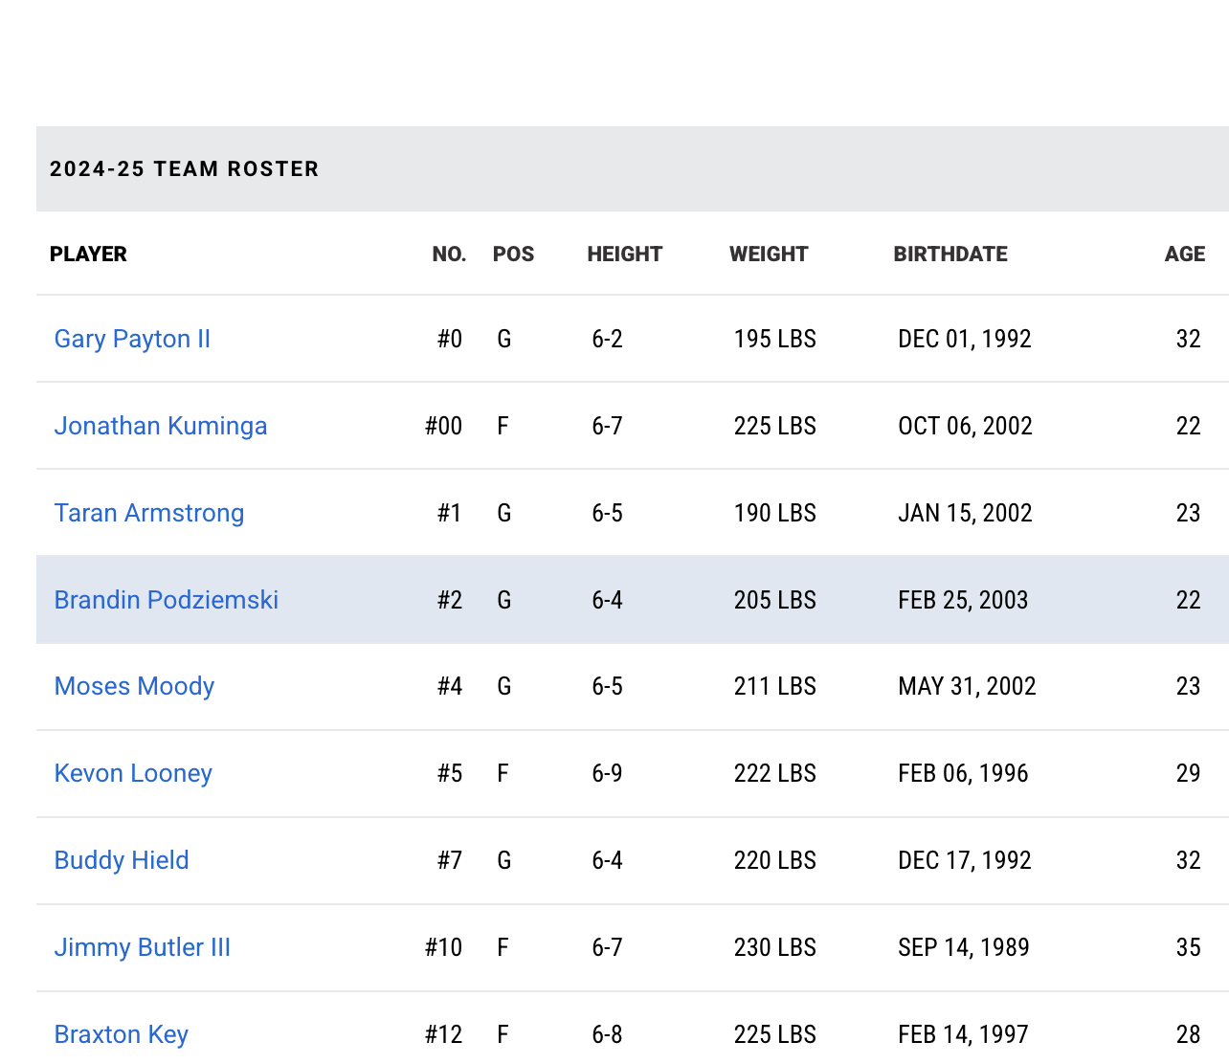Click the NO. column header
The image size is (1229, 1064).
[x=449, y=255]
